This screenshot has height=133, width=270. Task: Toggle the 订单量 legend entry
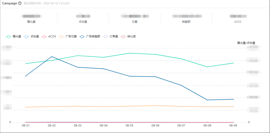(110, 36)
